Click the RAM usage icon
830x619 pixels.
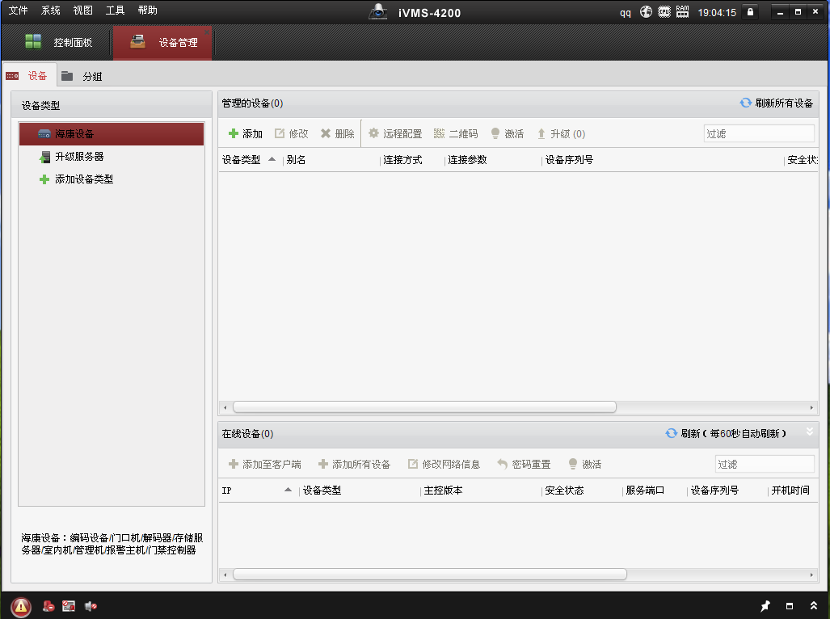(683, 12)
